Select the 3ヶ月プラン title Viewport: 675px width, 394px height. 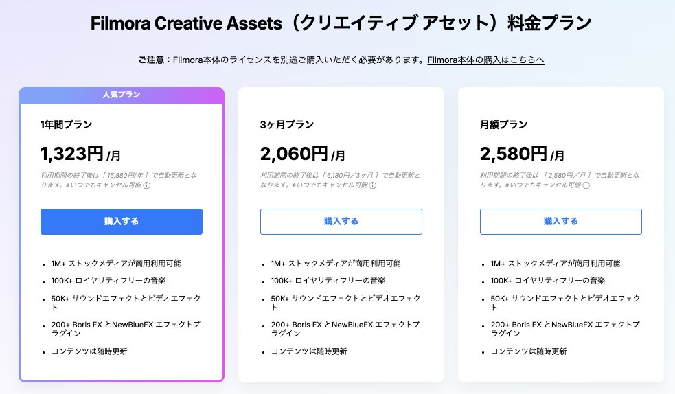[287, 125]
